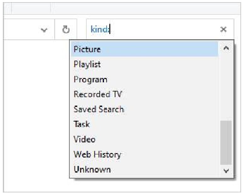Pick the Video kind filter
Image resolution: width=242 pixels, height=193 pixels.
coord(145,139)
